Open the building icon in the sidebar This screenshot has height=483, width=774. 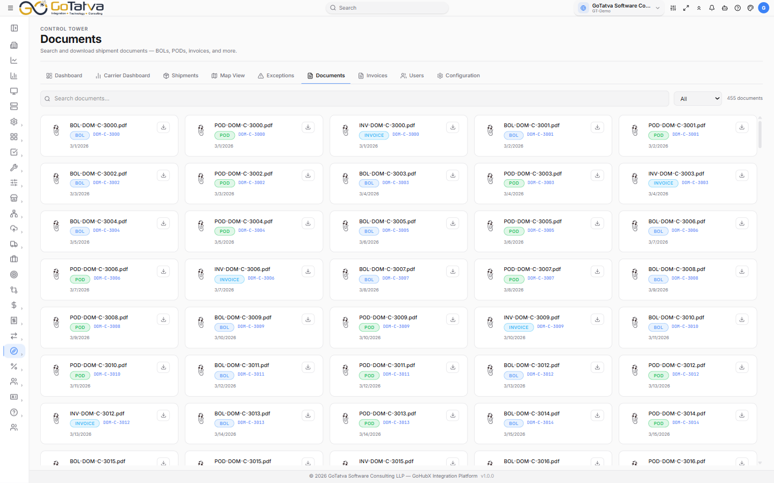tap(14, 45)
